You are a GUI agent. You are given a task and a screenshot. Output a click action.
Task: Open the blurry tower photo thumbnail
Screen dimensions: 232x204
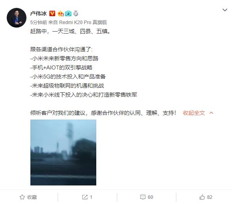(63, 152)
